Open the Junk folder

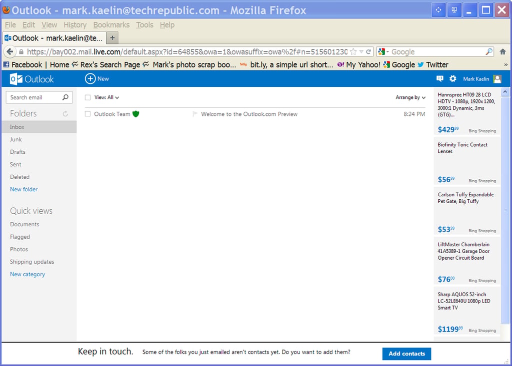coord(15,139)
